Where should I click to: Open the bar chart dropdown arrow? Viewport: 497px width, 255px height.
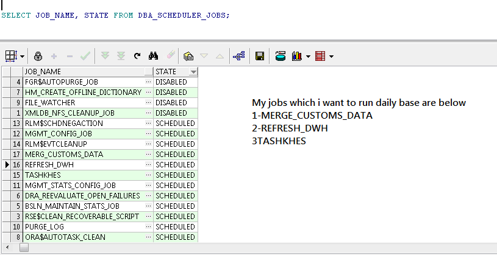coord(308,57)
